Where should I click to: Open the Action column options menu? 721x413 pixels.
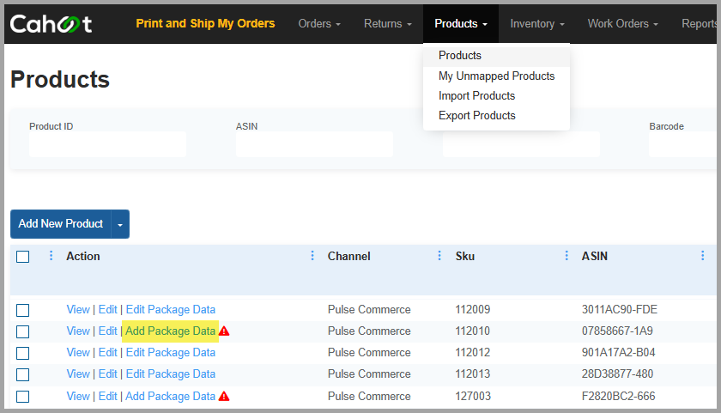coord(312,256)
